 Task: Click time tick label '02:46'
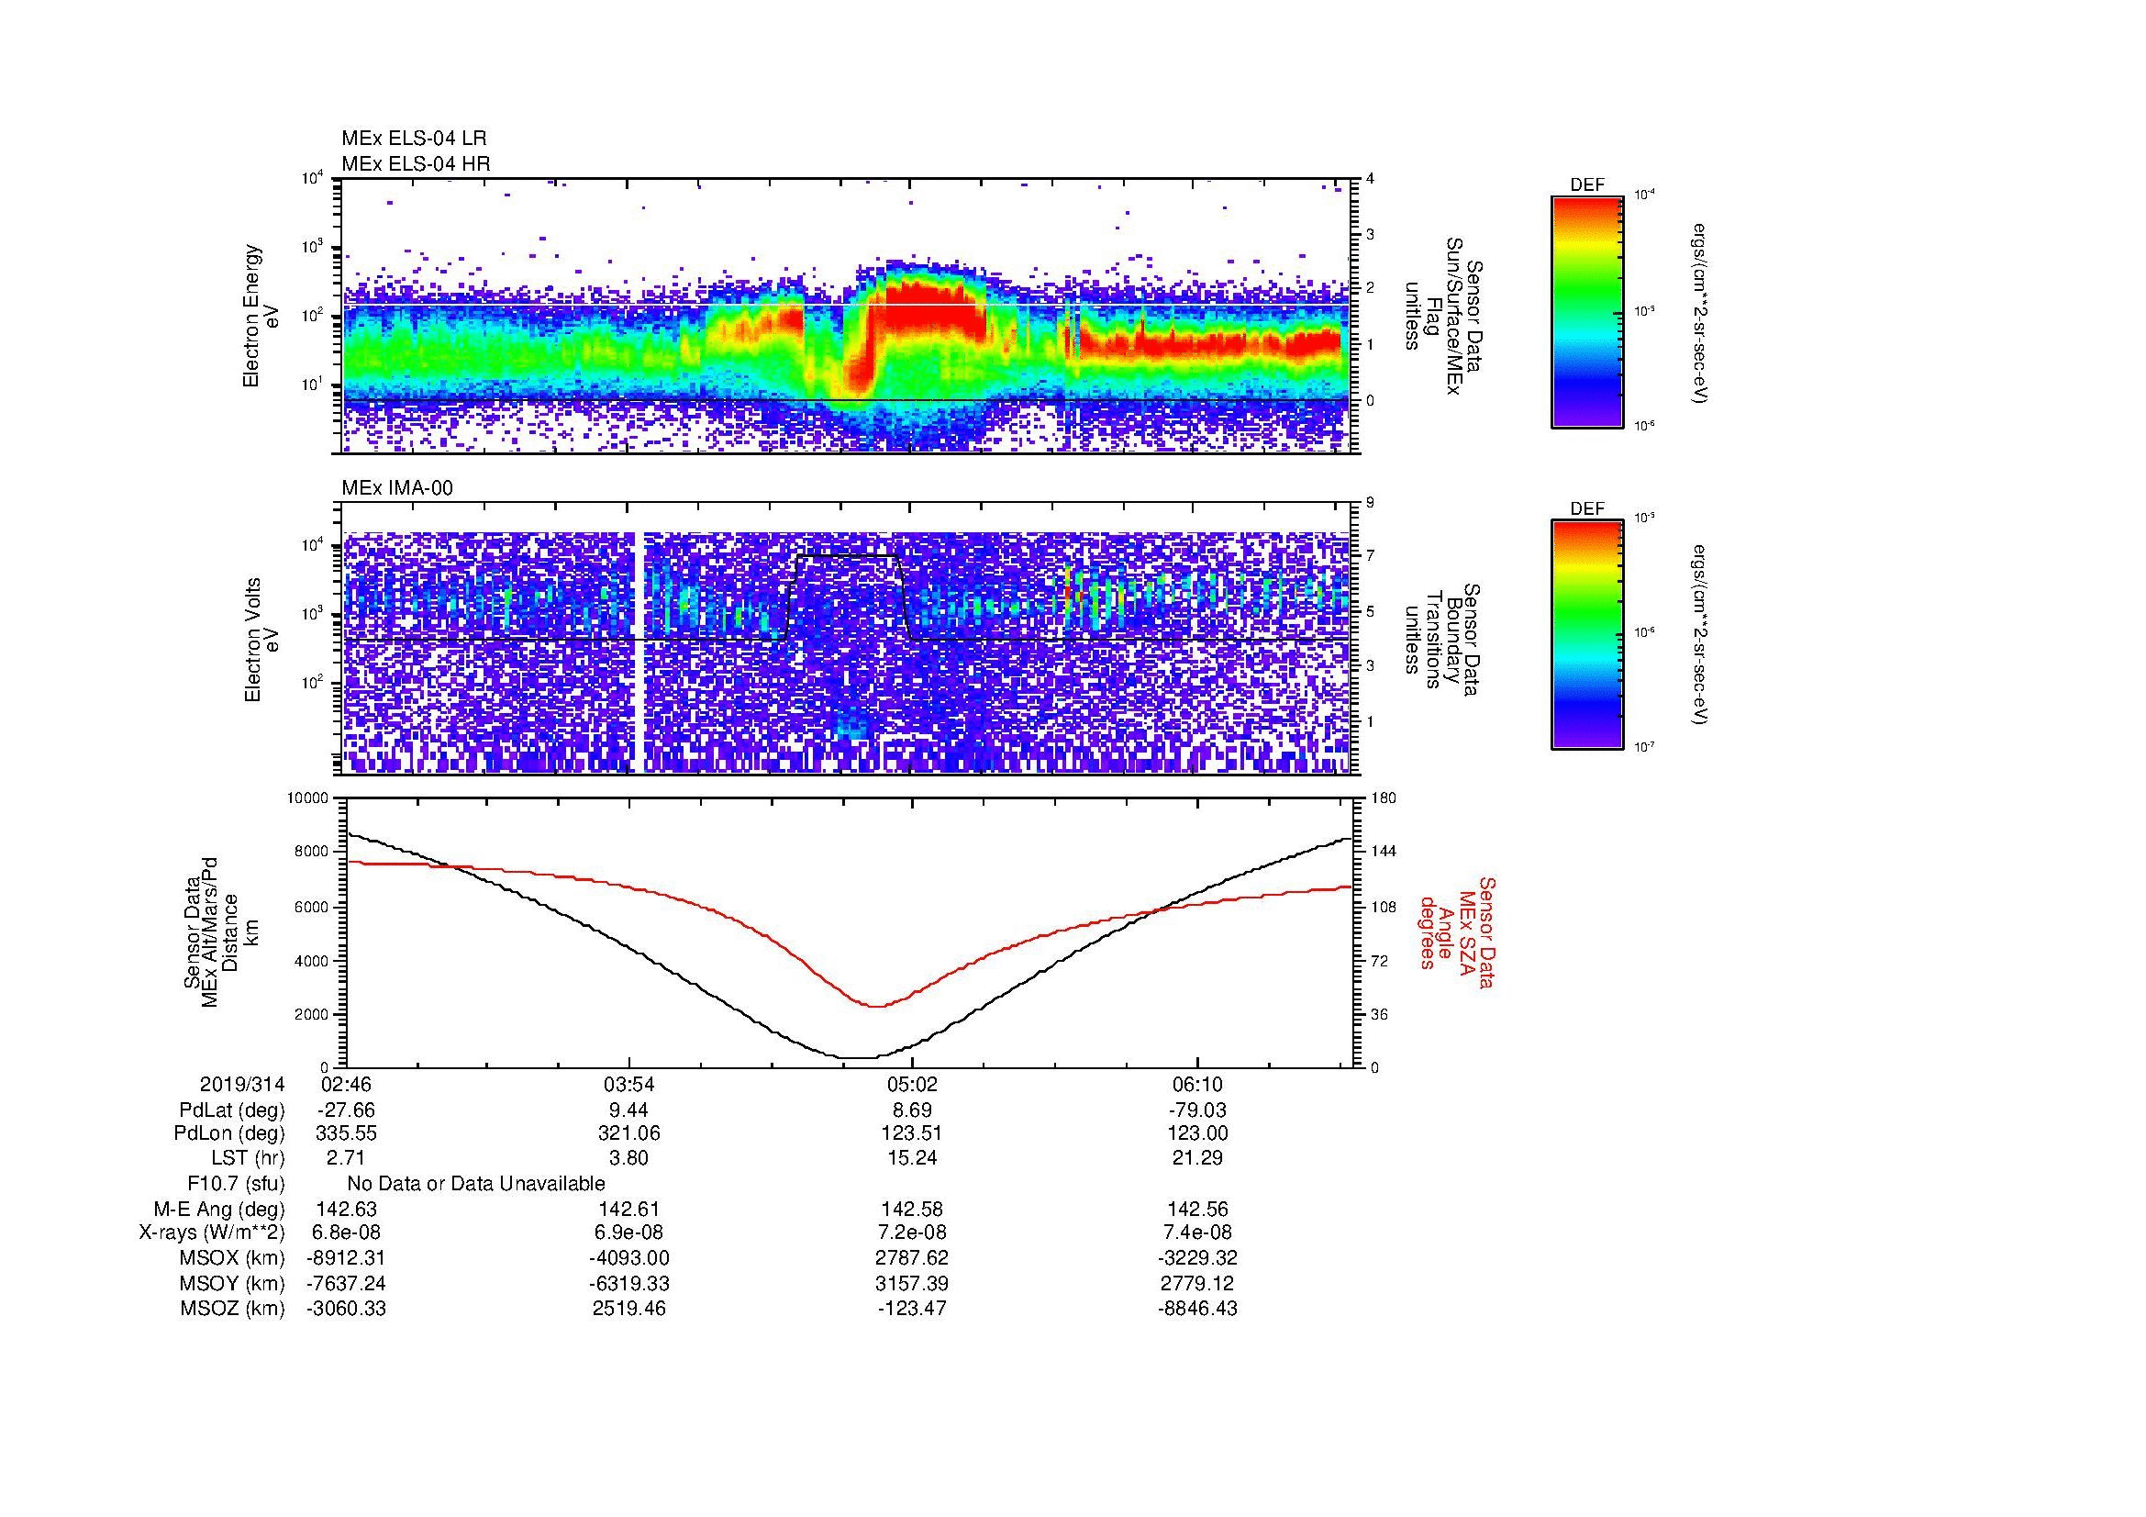(346, 1084)
